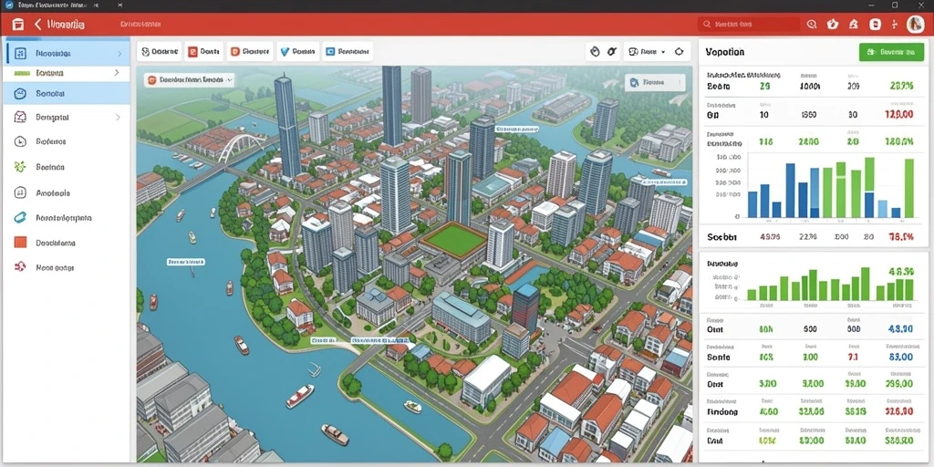The image size is (934, 467).
Task: Click the white rounded-square icon in the red header
Action: pos(875,25)
